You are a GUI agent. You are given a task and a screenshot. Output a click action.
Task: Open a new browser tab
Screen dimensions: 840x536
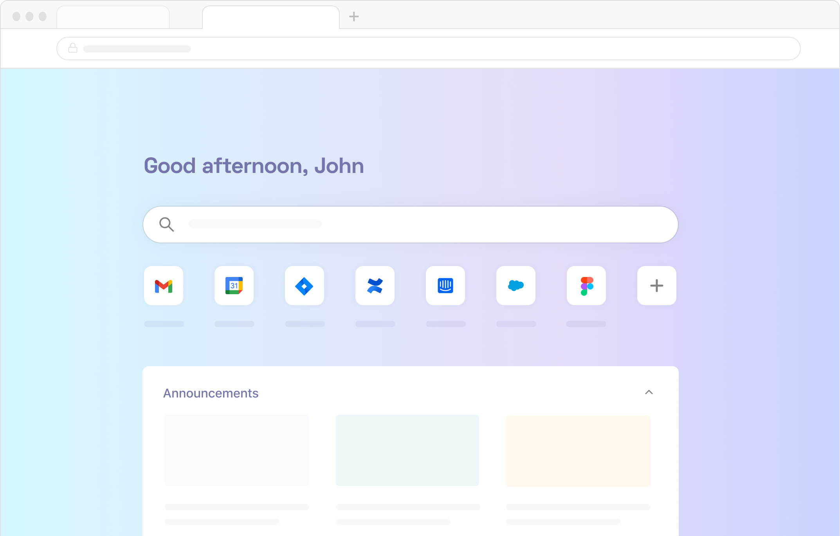click(354, 16)
